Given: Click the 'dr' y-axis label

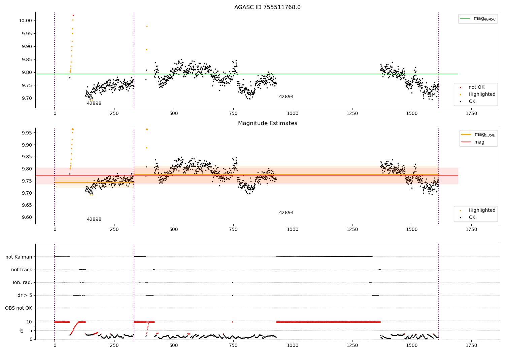Looking at the screenshot, I should tap(22, 330).
